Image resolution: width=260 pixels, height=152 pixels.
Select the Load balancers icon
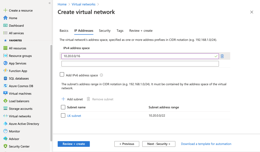pyautogui.click(x=5, y=101)
